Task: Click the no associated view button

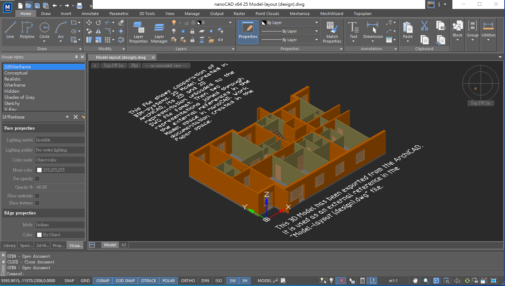Action: point(166,66)
